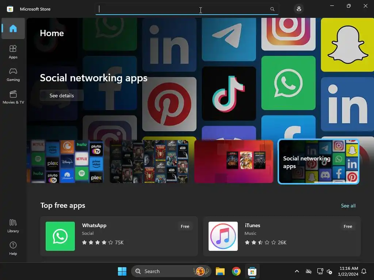The image size is (374, 280).
Task: Click the search magnifier icon
Action: tap(272, 9)
